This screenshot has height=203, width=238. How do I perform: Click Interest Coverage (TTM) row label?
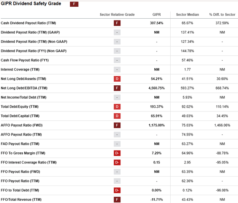(20, 70)
